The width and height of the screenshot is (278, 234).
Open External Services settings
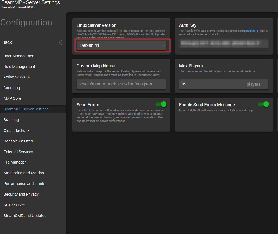coord(18,152)
